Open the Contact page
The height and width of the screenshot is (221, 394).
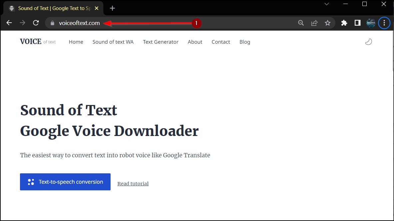coord(220,42)
